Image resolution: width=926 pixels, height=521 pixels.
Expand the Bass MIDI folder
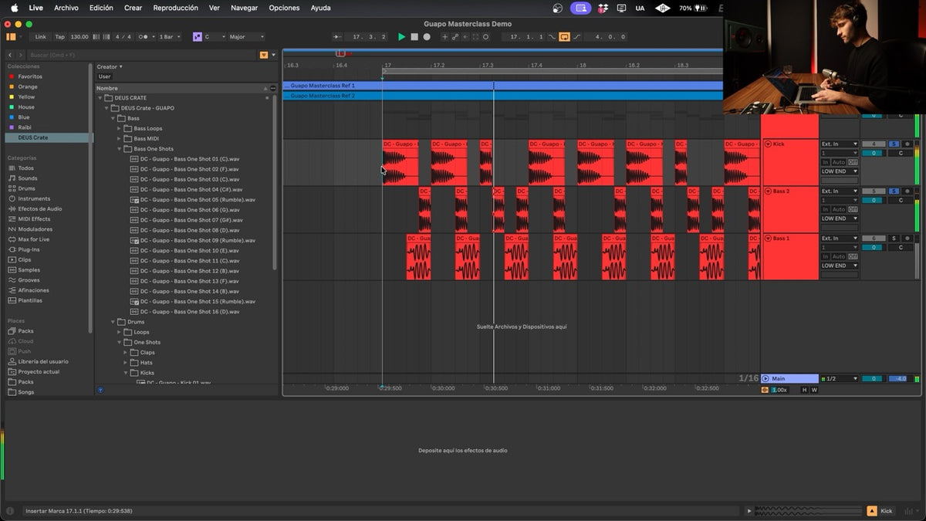point(120,139)
